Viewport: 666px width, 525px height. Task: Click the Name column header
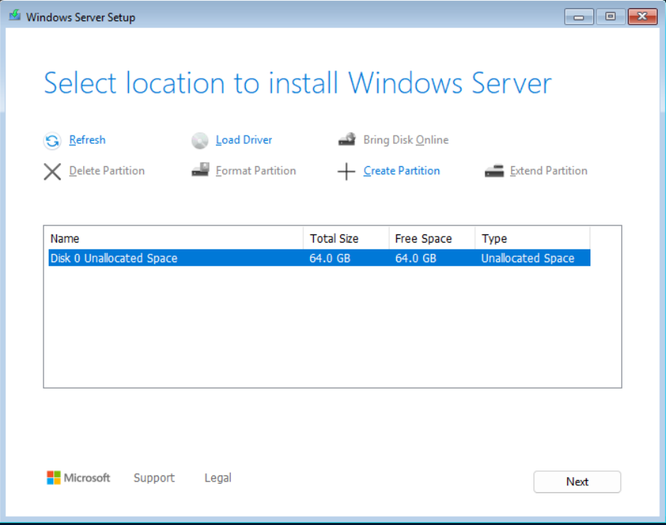[x=64, y=239]
